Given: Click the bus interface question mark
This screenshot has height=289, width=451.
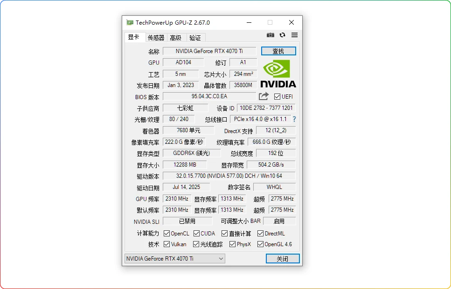Looking at the screenshot, I should tap(294, 119).
